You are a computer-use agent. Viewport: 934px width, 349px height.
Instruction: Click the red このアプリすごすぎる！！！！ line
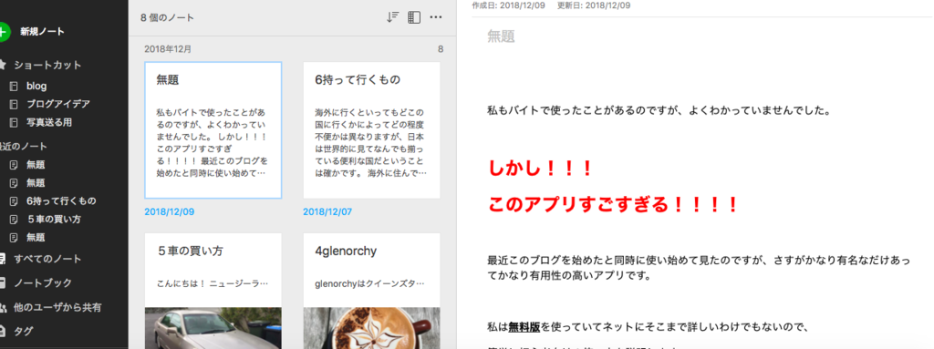coord(614,205)
